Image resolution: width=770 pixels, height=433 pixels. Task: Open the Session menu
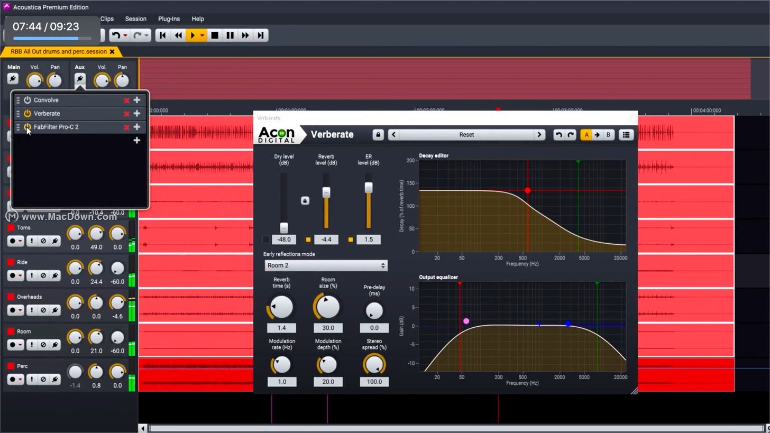pyautogui.click(x=135, y=19)
